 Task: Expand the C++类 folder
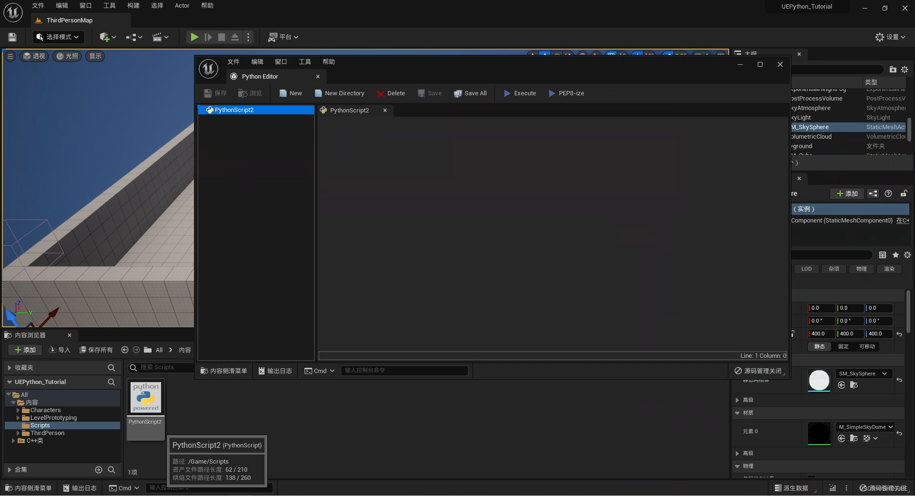point(13,441)
